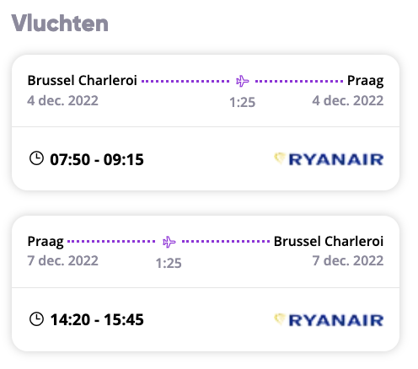Click departure airport Brussel Charleroi in first card

click(x=82, y=81)
